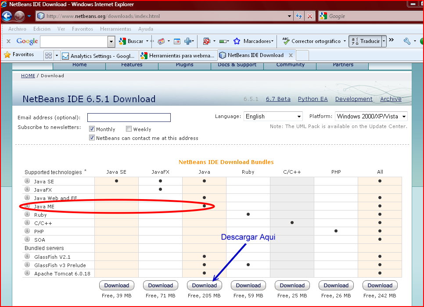
Task: Click the Marcadores star icon
Action: point(237,41)
